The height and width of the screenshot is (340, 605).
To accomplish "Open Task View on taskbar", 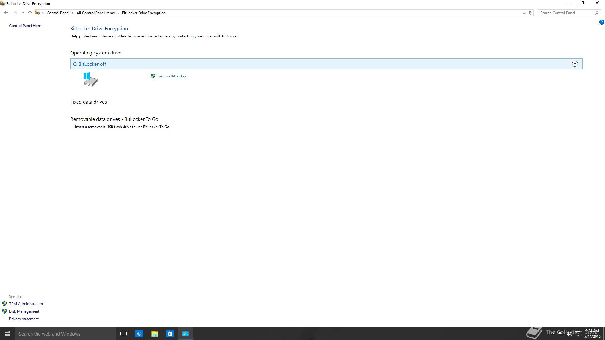I will [x=124, y=334].
